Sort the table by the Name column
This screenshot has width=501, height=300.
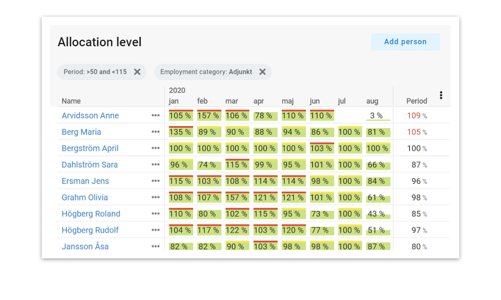[x=71, y=101]
